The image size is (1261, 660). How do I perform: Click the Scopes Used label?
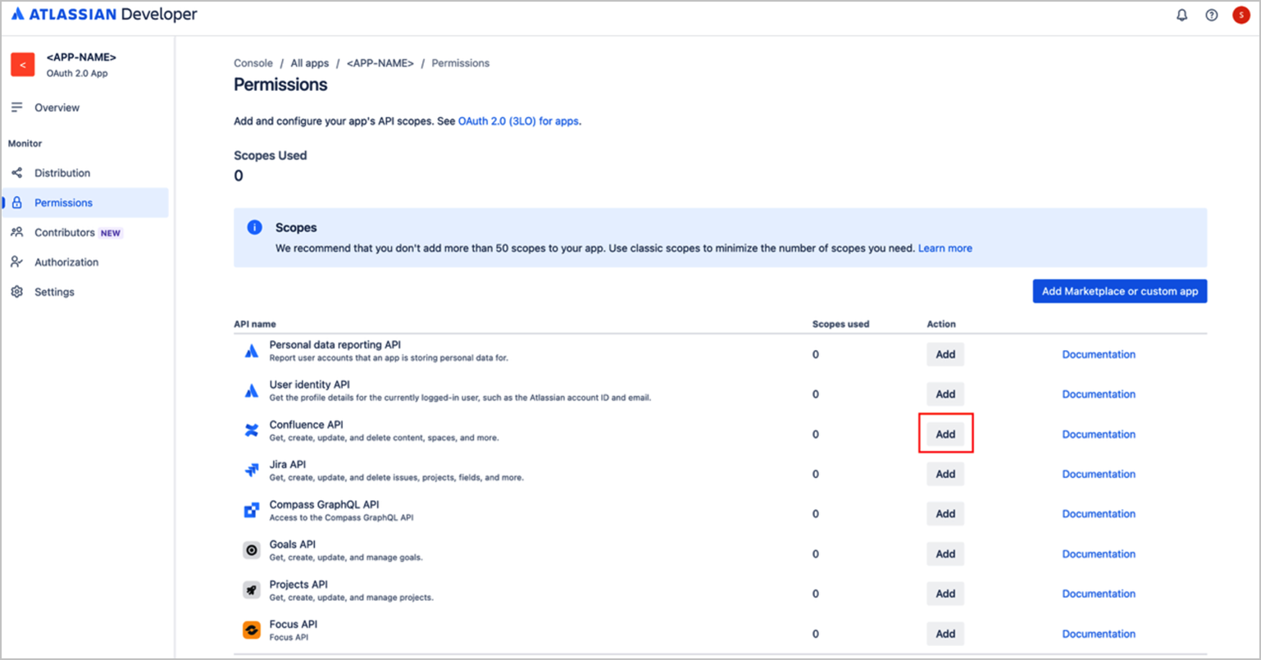(271, 155)
